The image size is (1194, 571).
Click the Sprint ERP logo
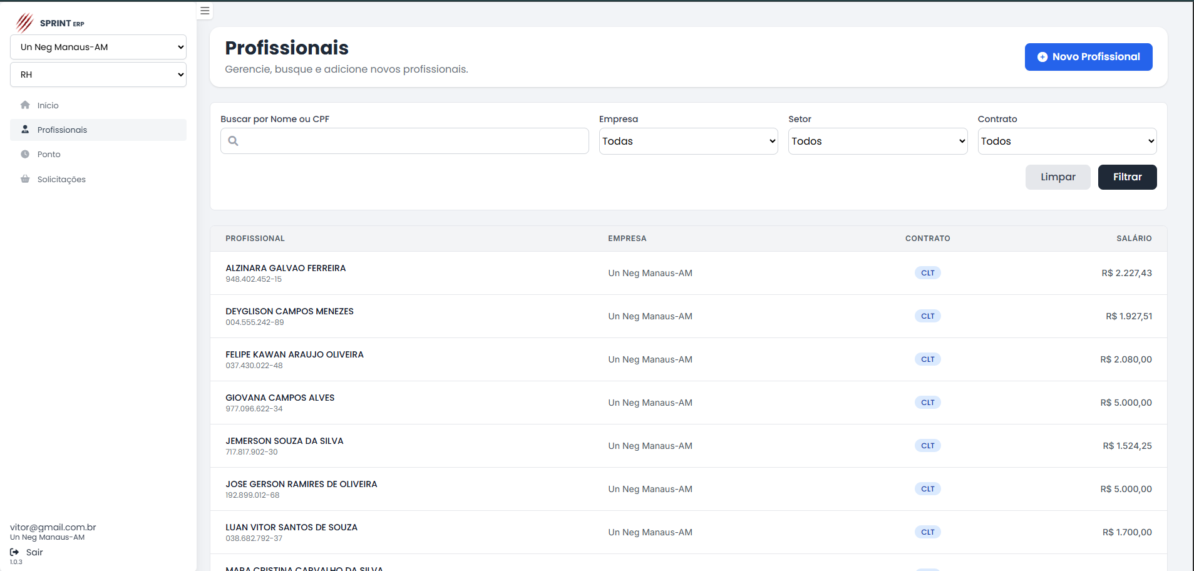pyautogui.click(x=49, y=23)
